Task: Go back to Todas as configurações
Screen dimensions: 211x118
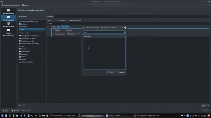Action: click(x=11, y=5)
